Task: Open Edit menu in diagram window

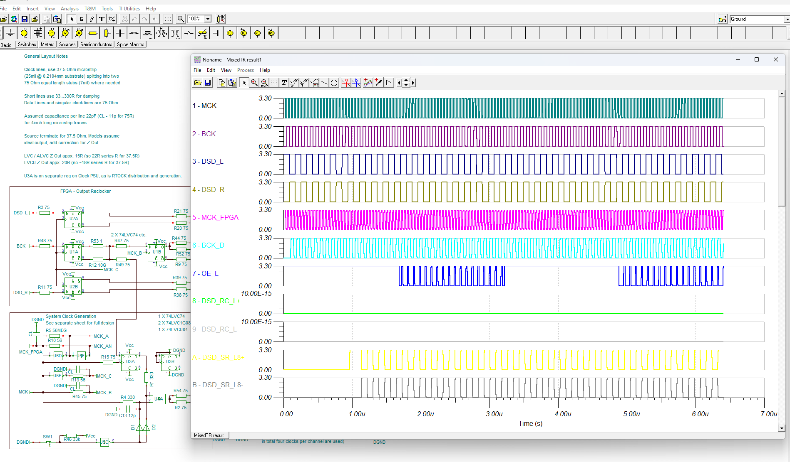Action: click(211, 70)
